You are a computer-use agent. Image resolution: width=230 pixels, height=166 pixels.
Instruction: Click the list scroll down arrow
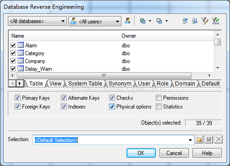218,68
